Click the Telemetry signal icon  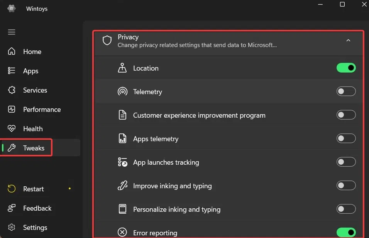122,92
